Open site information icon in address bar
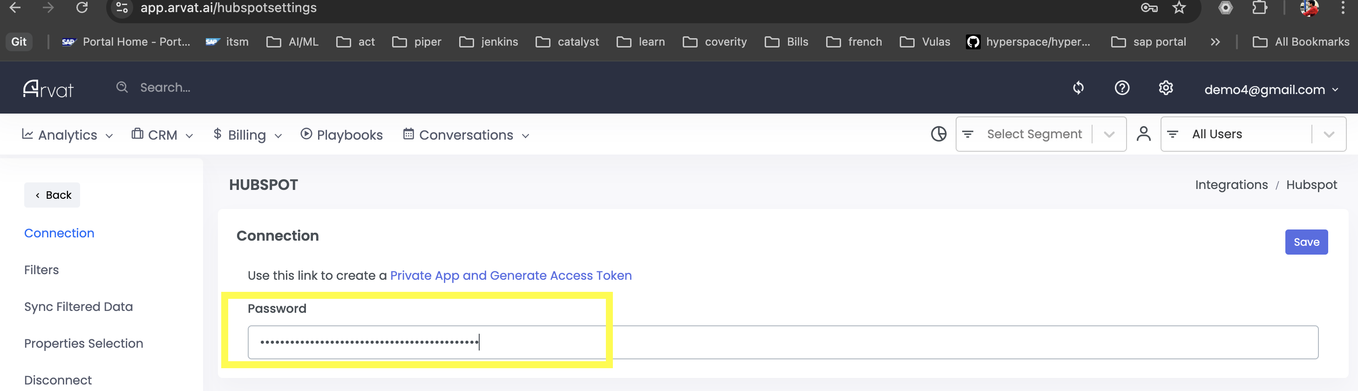Image resolution: width=1358 pixels, height=391 pixels. 122,7
